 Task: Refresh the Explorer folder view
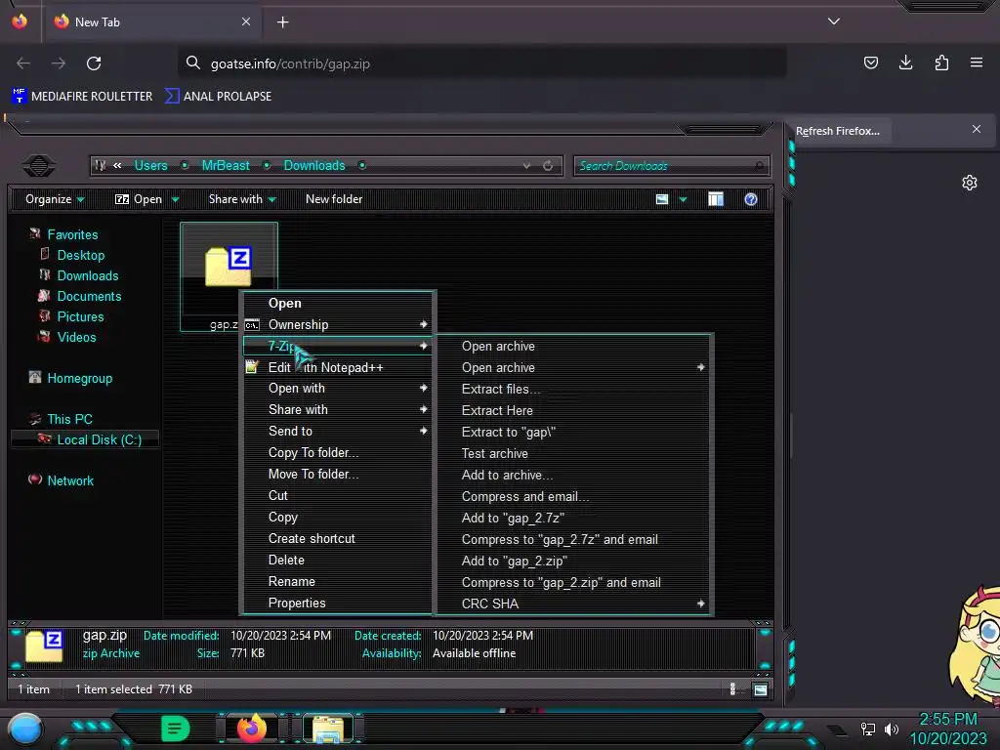[548, 166]
